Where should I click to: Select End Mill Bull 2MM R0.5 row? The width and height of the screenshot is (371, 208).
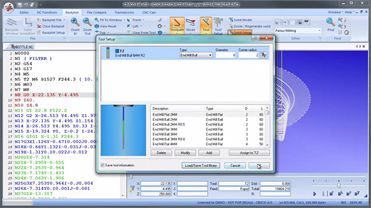(x=208, y=124)
